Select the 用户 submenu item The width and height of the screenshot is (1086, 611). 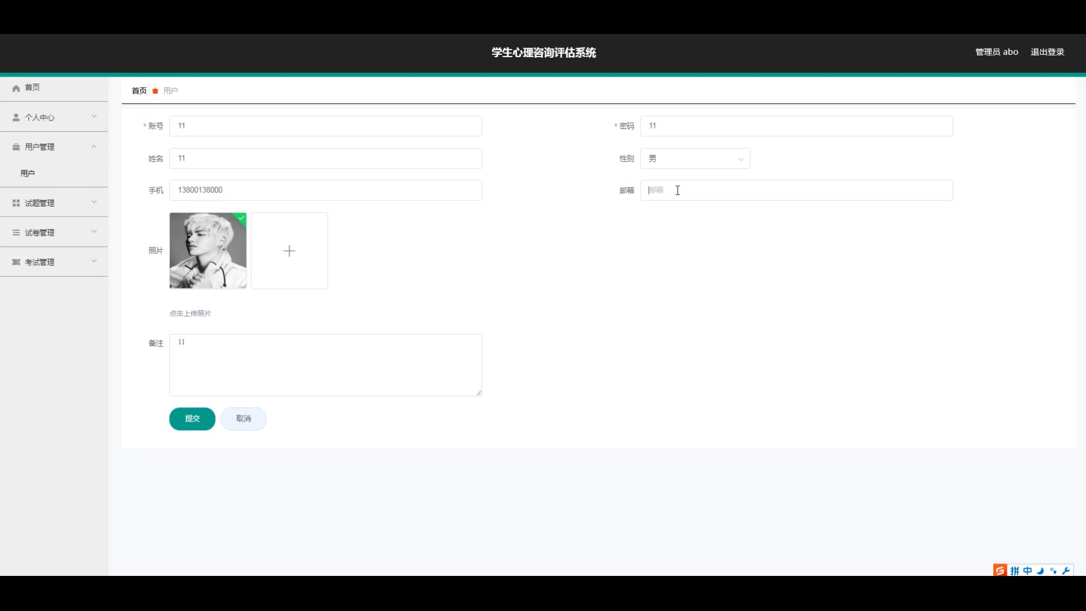pos(28,174)
